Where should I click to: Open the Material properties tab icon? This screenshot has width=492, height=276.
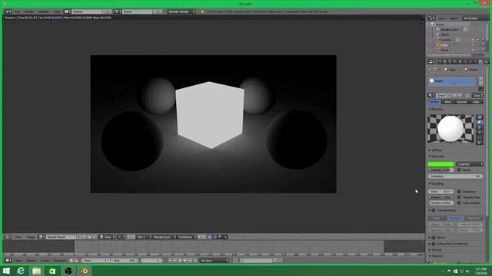pyautogui.click(x=480, y=61)
